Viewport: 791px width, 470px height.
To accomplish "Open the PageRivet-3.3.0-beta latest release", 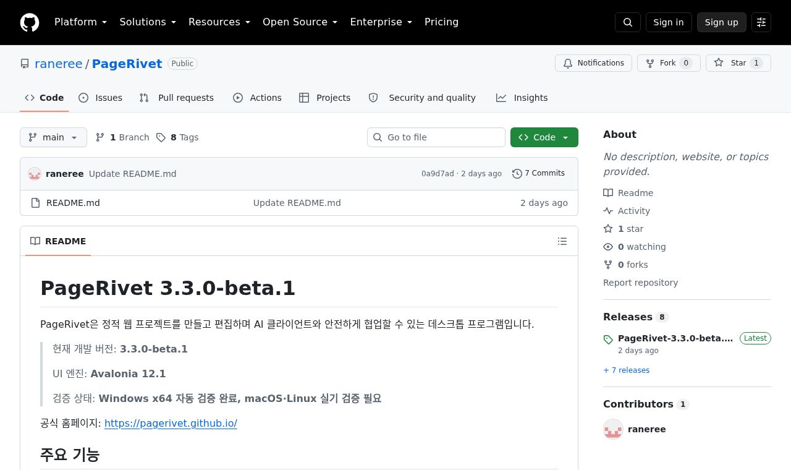I will coord(675,338).
